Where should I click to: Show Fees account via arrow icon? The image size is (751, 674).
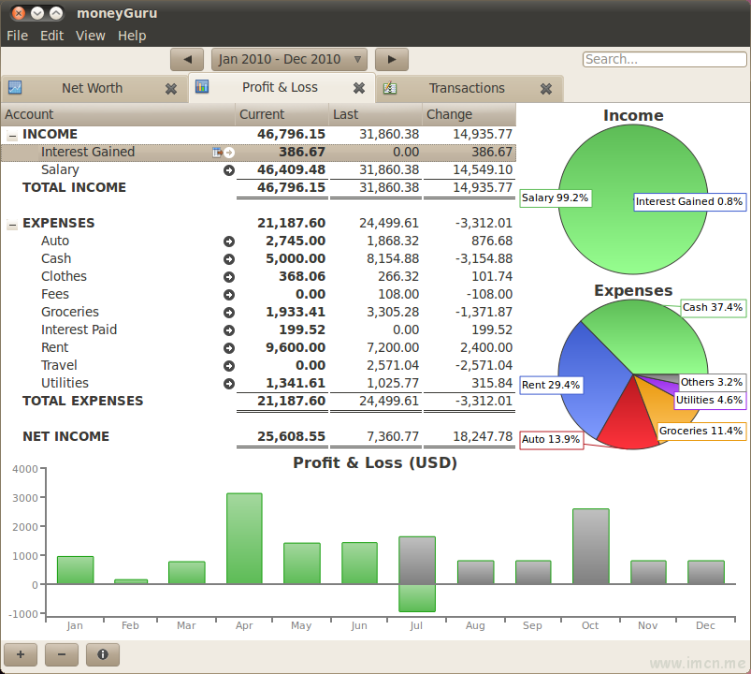229,294
